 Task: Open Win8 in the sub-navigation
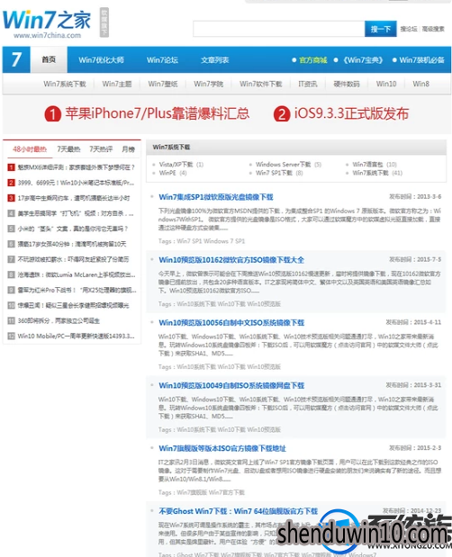pyautogui.click(x=420, y=84)
